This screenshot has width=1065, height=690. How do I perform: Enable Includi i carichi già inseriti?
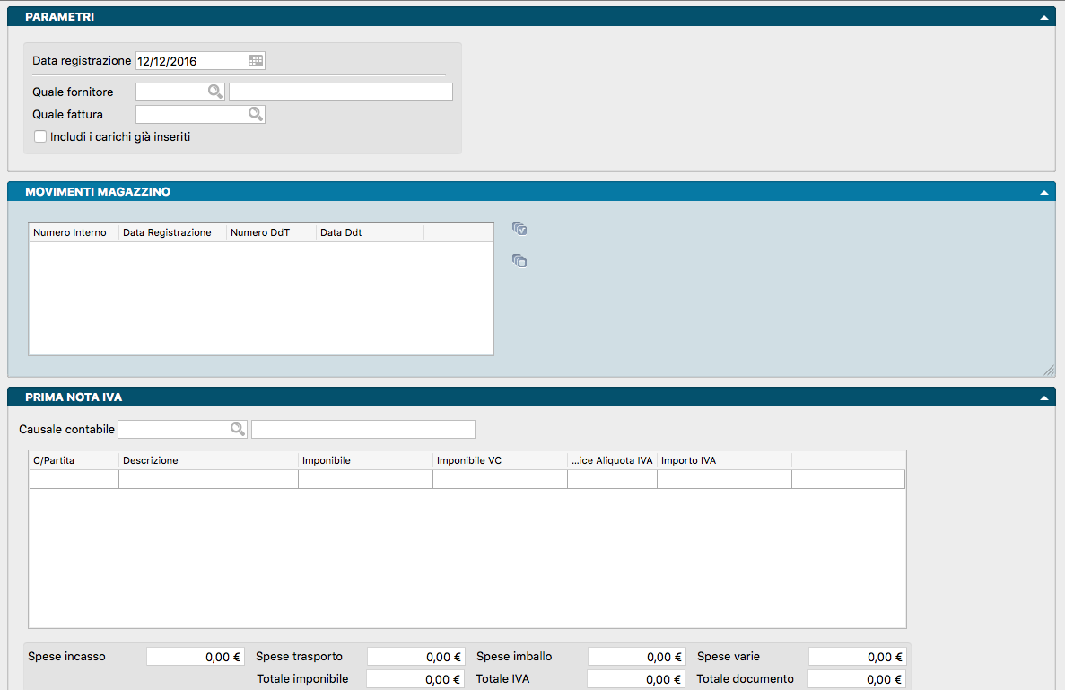(39, 137)
